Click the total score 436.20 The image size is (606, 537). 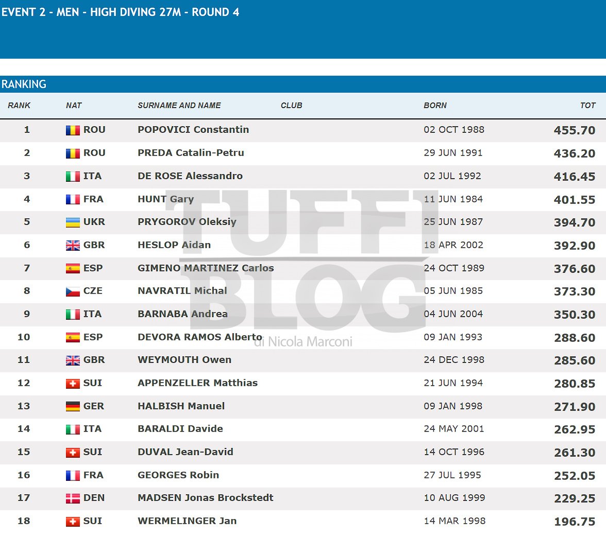pyautogui.click(x=575, y=153)
